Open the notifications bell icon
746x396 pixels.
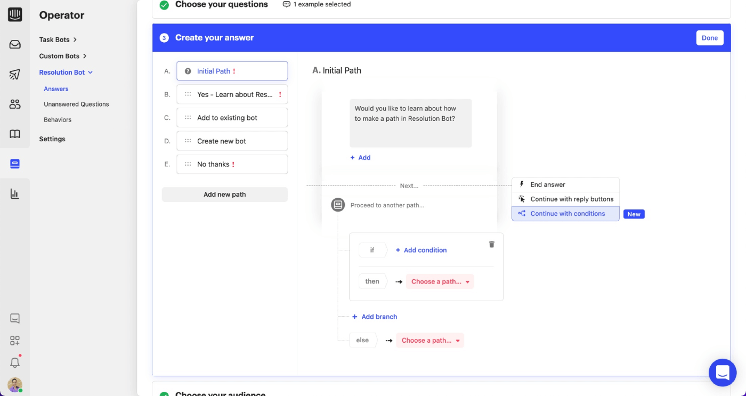(x=15, y=363)
